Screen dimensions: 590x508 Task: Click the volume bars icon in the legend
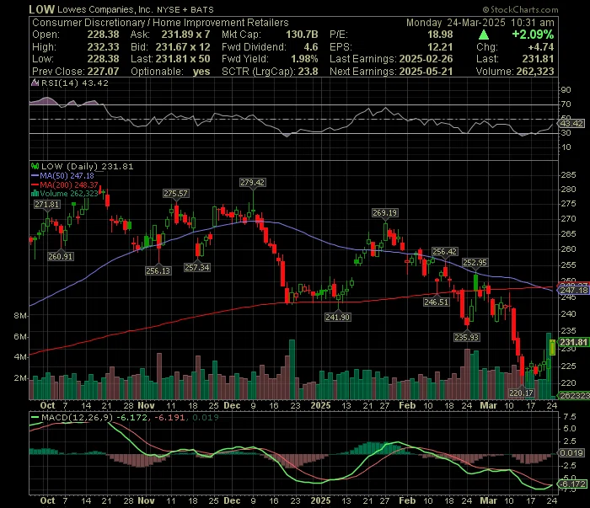[35, 194]
